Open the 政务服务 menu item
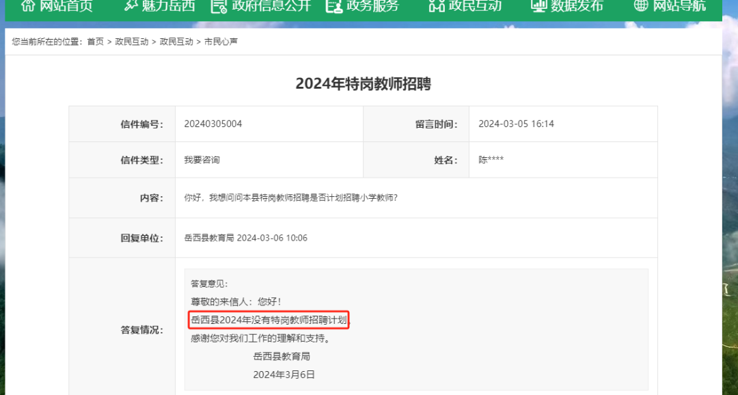The height and width of the screenshot is (395, 738). [x=373, y=5]
